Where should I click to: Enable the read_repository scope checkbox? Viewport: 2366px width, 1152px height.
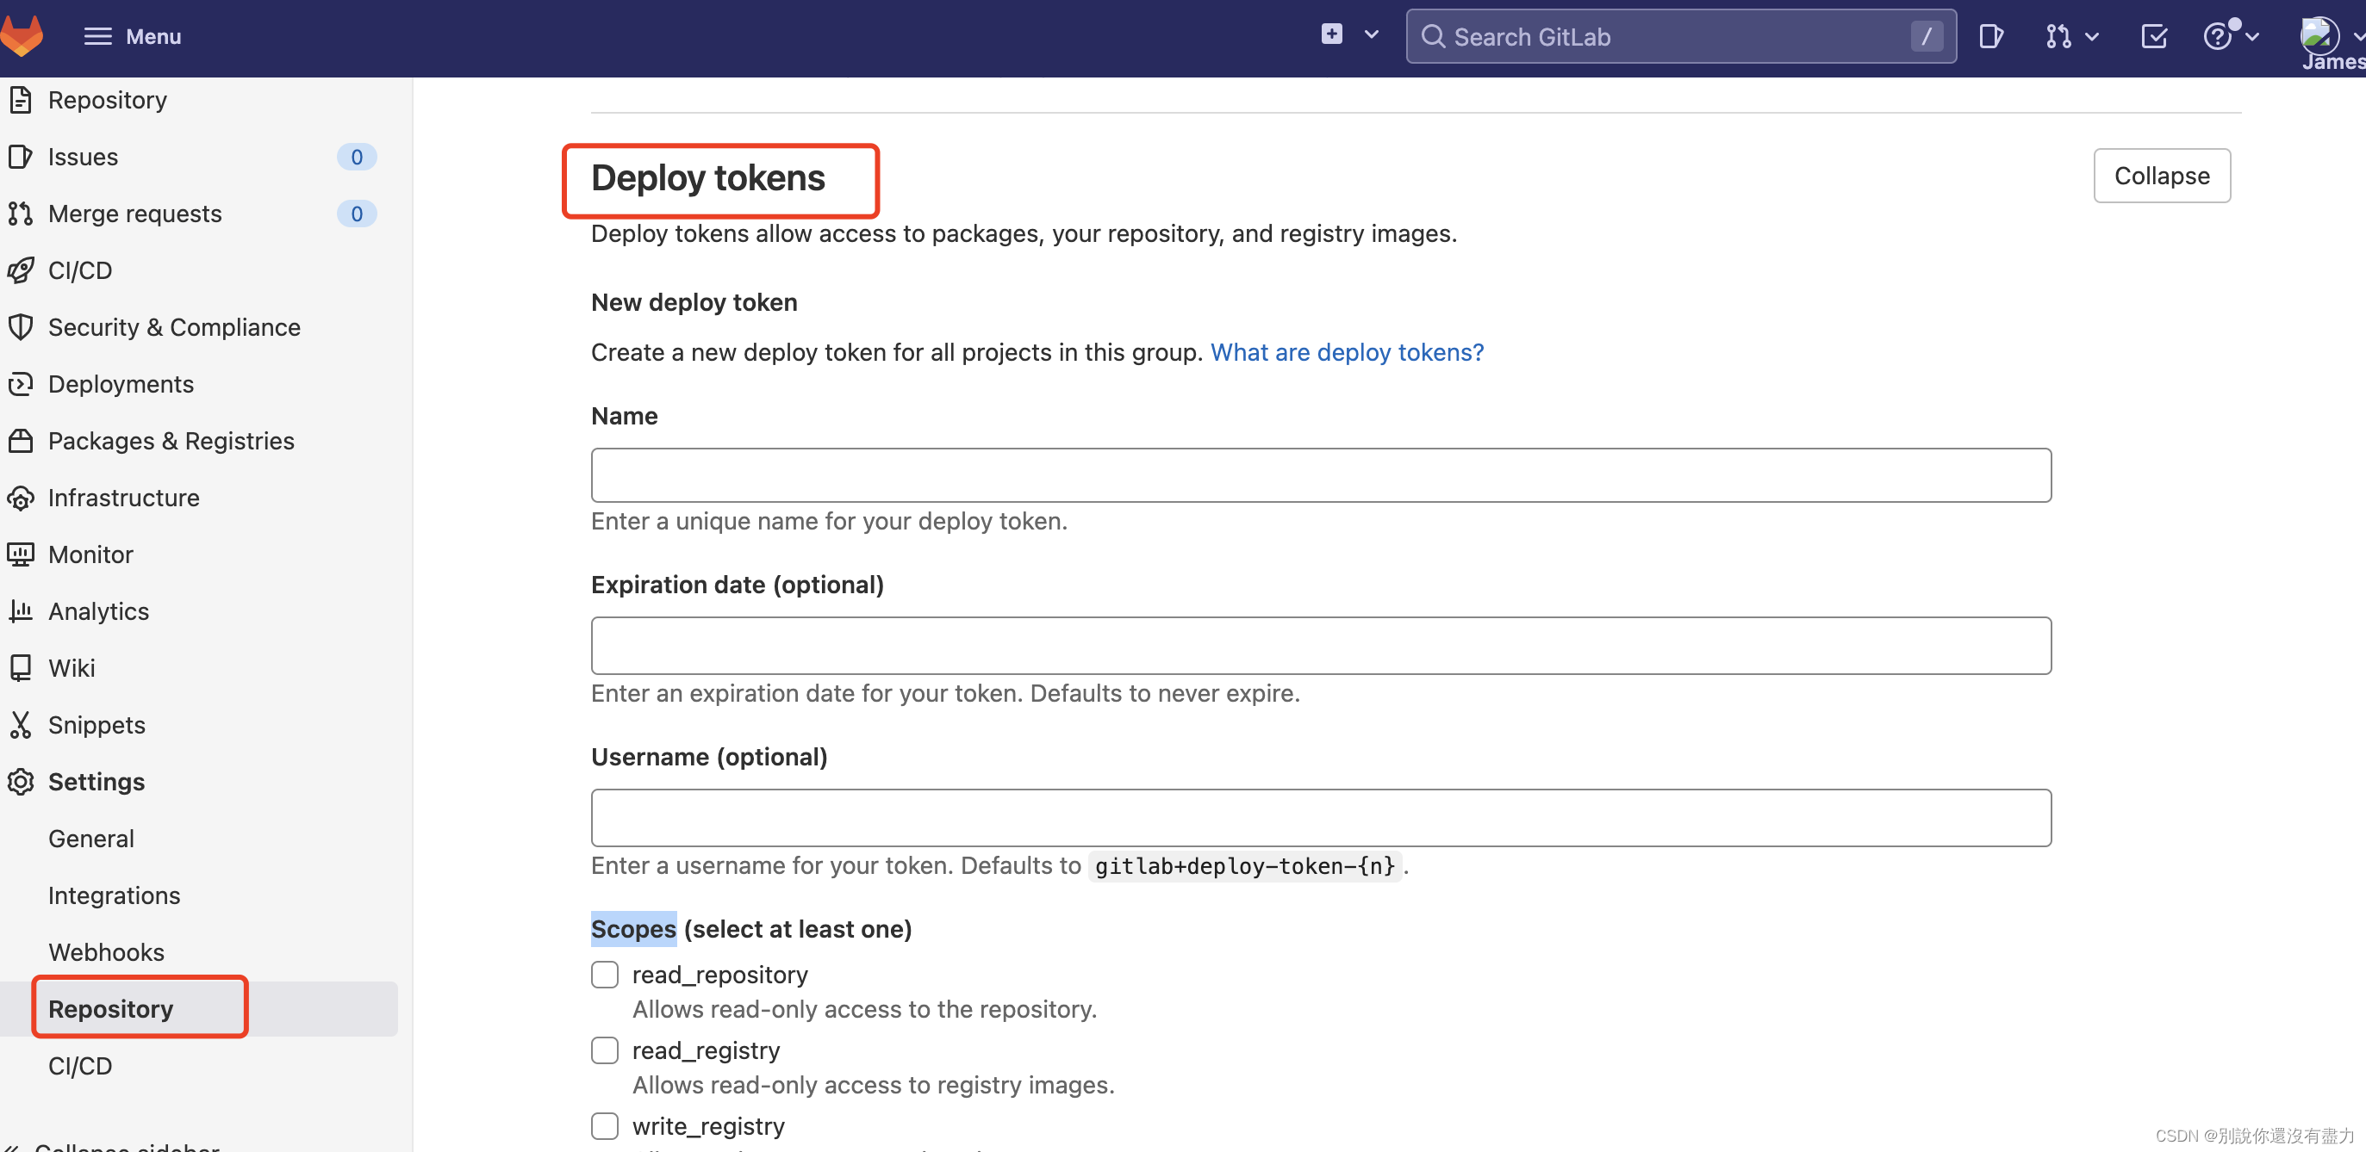pos(604,974)
